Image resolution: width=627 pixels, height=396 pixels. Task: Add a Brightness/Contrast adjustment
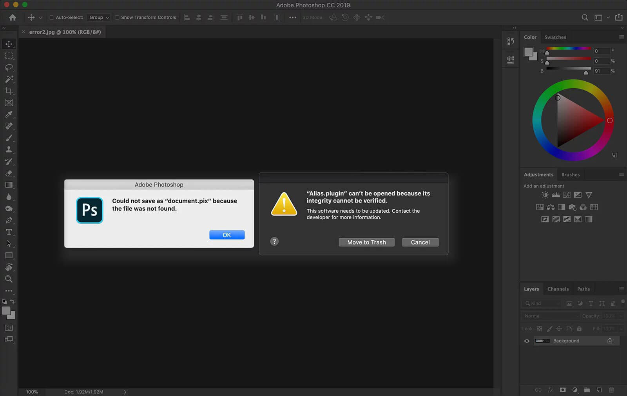pyautogui.click(x=545, y=195)
